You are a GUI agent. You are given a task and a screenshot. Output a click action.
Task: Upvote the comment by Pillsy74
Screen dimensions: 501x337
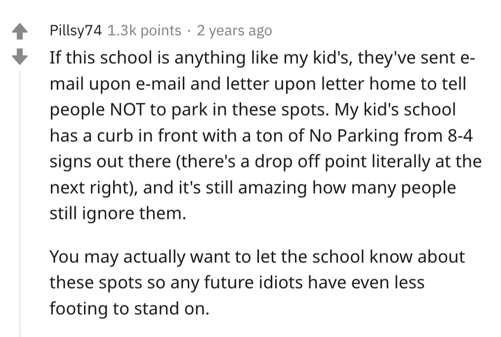[x=19, y=32]
